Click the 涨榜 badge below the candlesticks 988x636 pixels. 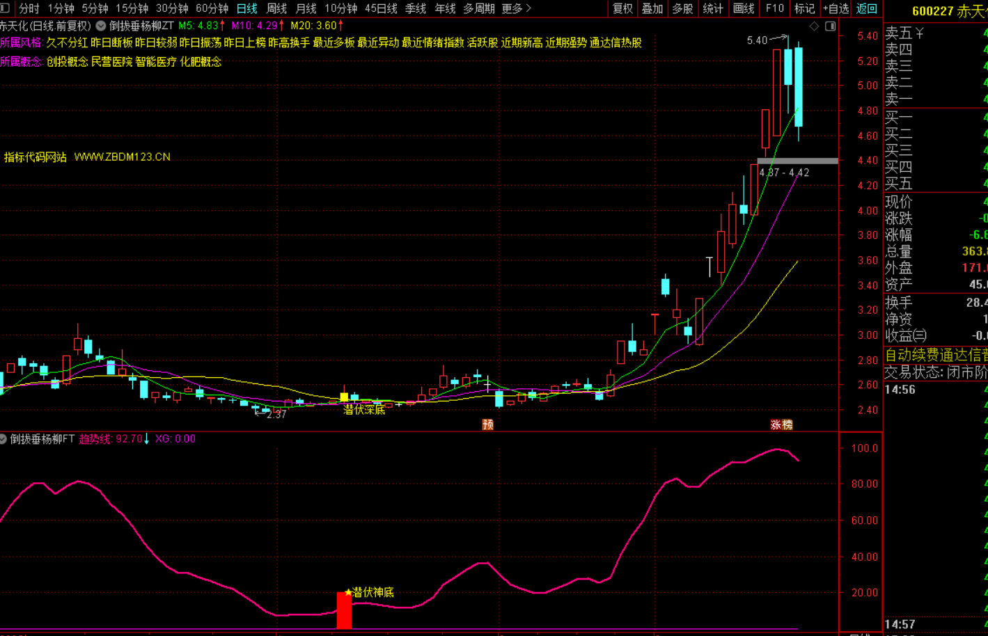[x=781, y=424]
